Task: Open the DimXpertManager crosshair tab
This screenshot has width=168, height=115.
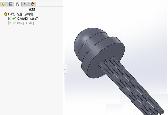Action: (25, 4)
